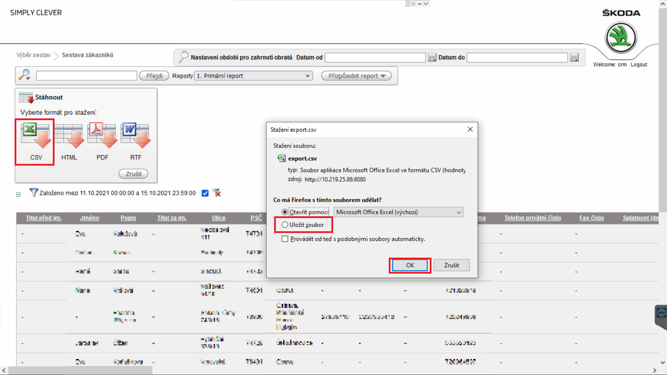Open the calendar picker for Datum od
Image resolution: width=667 pixels, height=375 pixels.
pos(432,58)
